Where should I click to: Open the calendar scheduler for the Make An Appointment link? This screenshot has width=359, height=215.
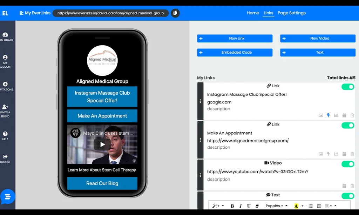coord(344,154)
